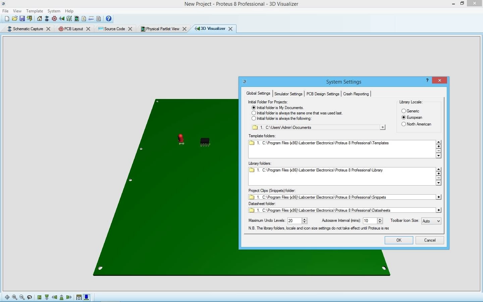Click Cancel in System Settings
Image resolution: width=483 pixels, height=302 pixels.
tap(430, 240)
